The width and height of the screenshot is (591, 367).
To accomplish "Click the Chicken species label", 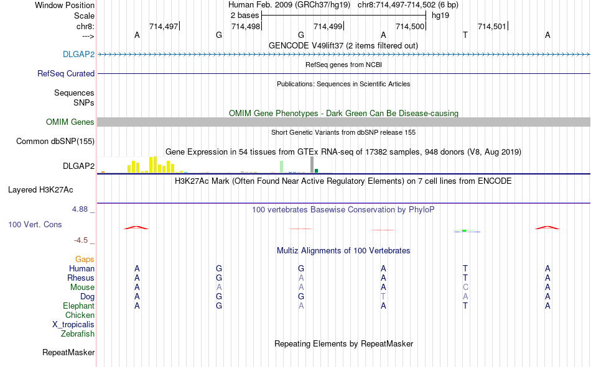I will point(80,315).
